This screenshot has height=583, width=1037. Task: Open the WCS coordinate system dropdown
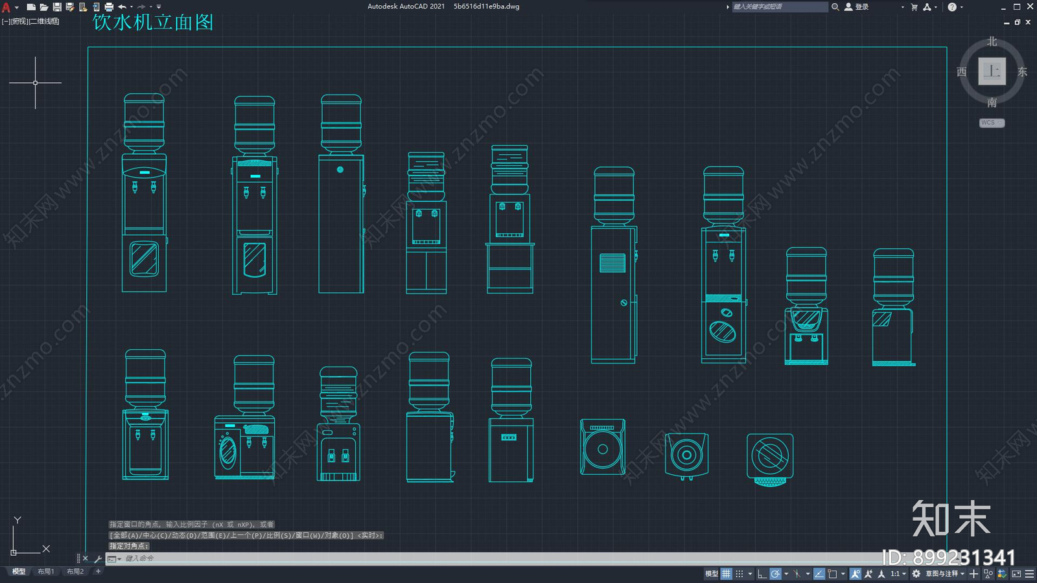click(992, 122)
